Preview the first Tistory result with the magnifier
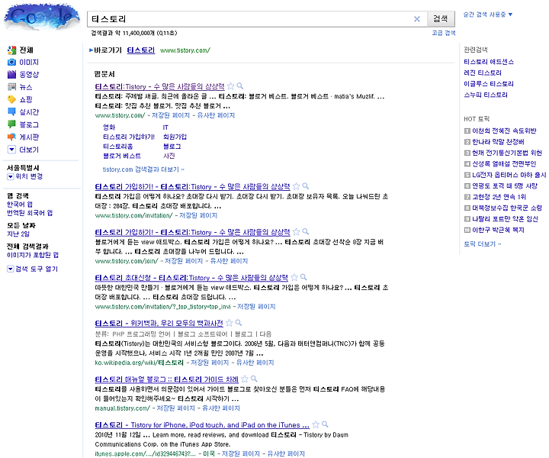This screenshot has width=549, height=458. [x=240, y=85]
